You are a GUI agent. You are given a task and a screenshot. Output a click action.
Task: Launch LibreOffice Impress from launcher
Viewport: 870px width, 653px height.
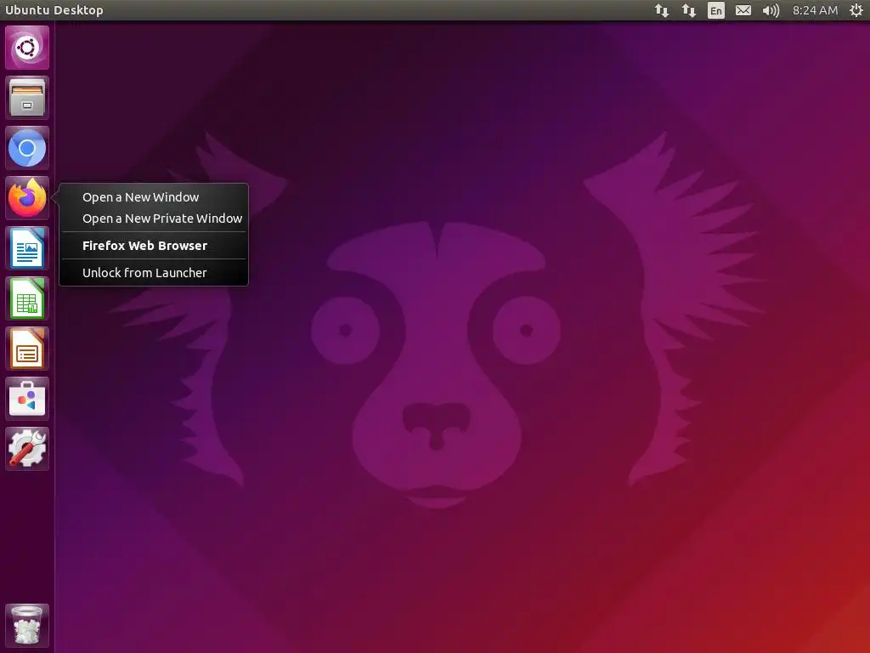pyautogui.click(x=26, y=349)
